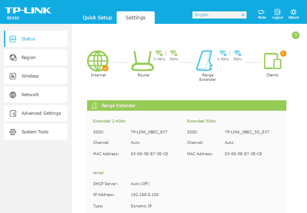Screen dimensions: 307x213
Task: Switch to the Settings tab
Action: tap(136, 18)
